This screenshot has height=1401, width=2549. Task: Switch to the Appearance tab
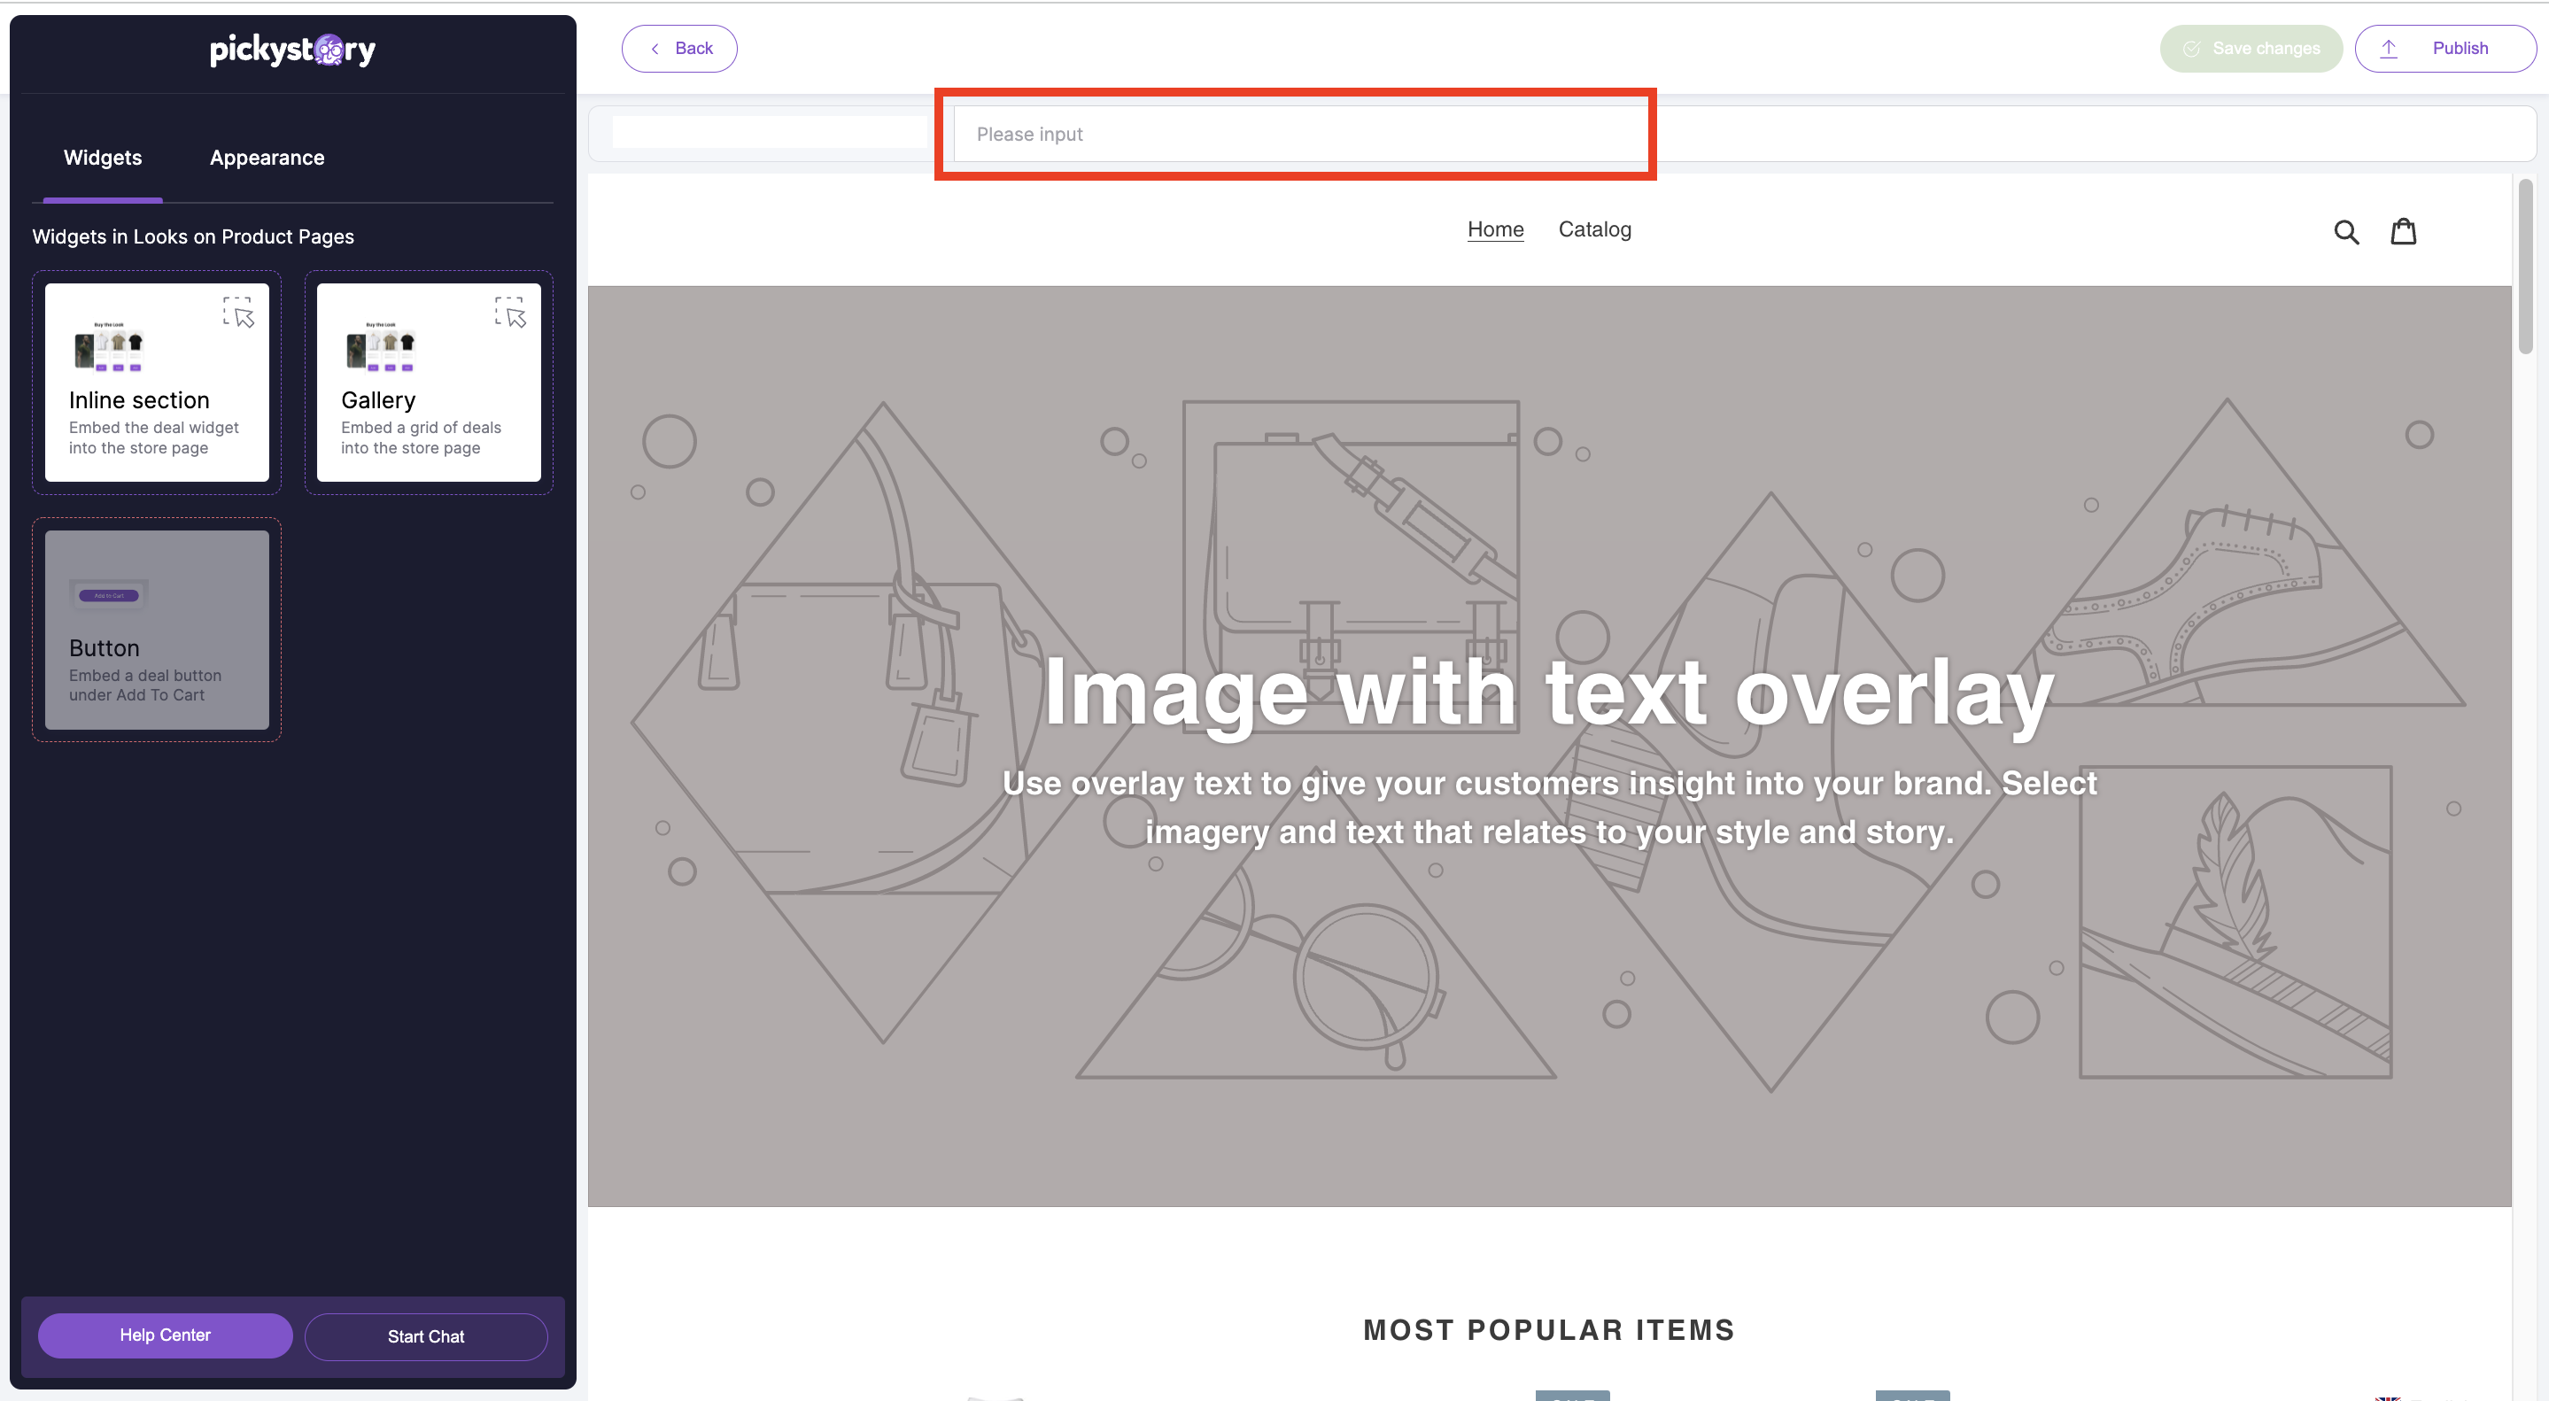(x=267, y=158)
